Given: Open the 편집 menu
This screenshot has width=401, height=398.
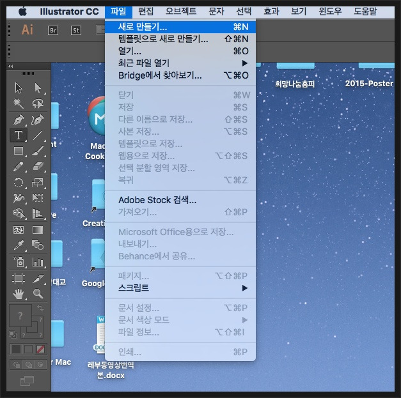Looking at the screenshot, I should tap(146, 11).
